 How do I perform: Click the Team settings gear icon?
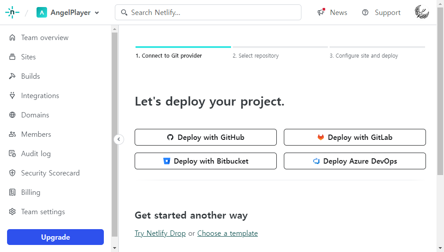(x=12, y=212)
